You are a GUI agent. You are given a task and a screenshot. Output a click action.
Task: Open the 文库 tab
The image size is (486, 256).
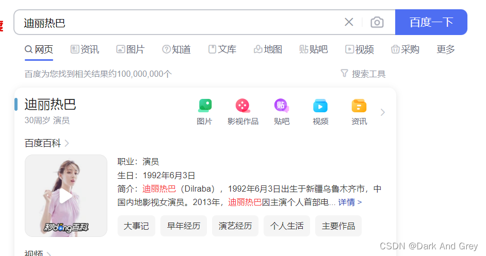click(x=222, y=49)
